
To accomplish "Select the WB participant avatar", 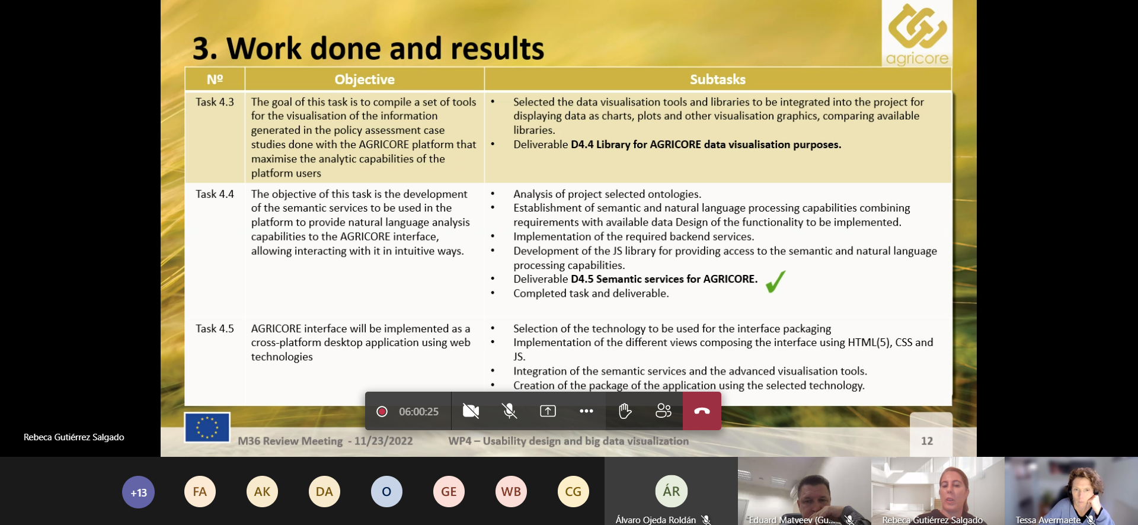I will point(511,492).
